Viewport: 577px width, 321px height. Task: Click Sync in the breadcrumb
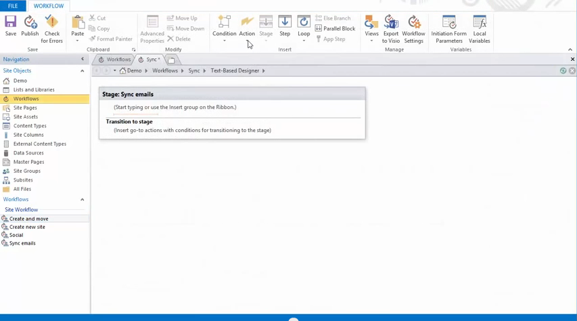coord(194,70)
